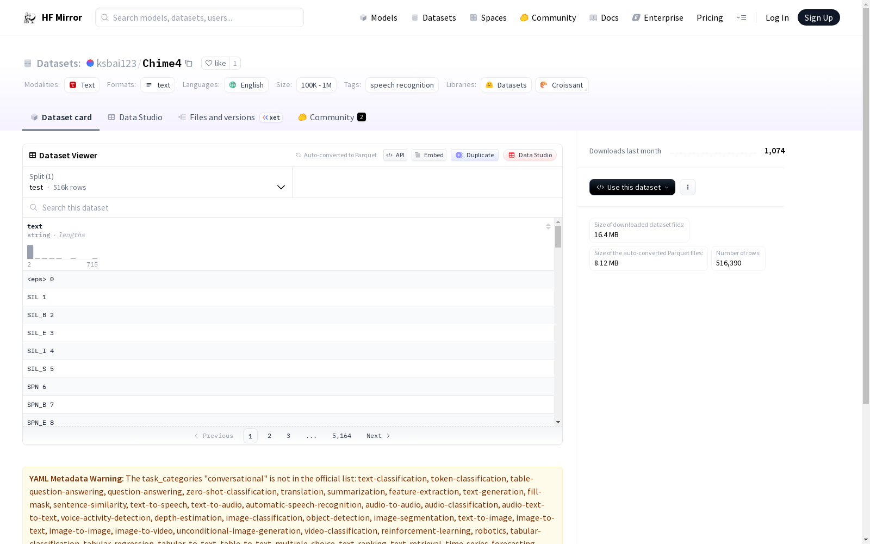This screenshot has width=870, height=544.
Task: Expand the Split test dropdown
Action: tap(158, 182)
